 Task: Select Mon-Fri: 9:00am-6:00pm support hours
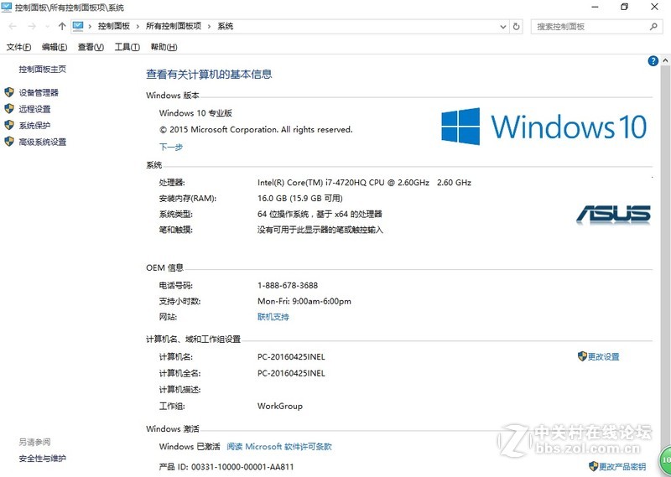[304, 301]
